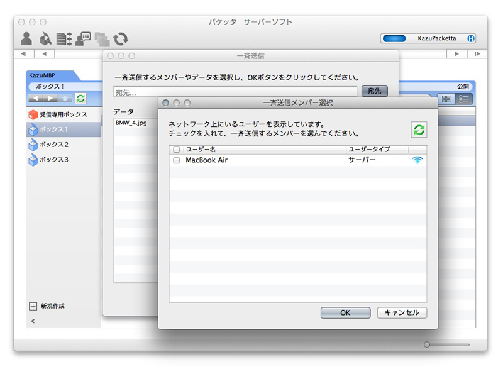Expand 新規作成 with the plus icon
Screen dimensions: 503x369
tap(33, 306)
